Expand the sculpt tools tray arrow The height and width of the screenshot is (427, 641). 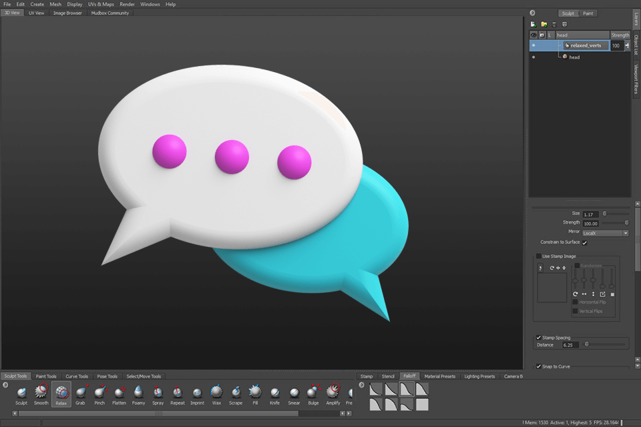click(5, 384)
